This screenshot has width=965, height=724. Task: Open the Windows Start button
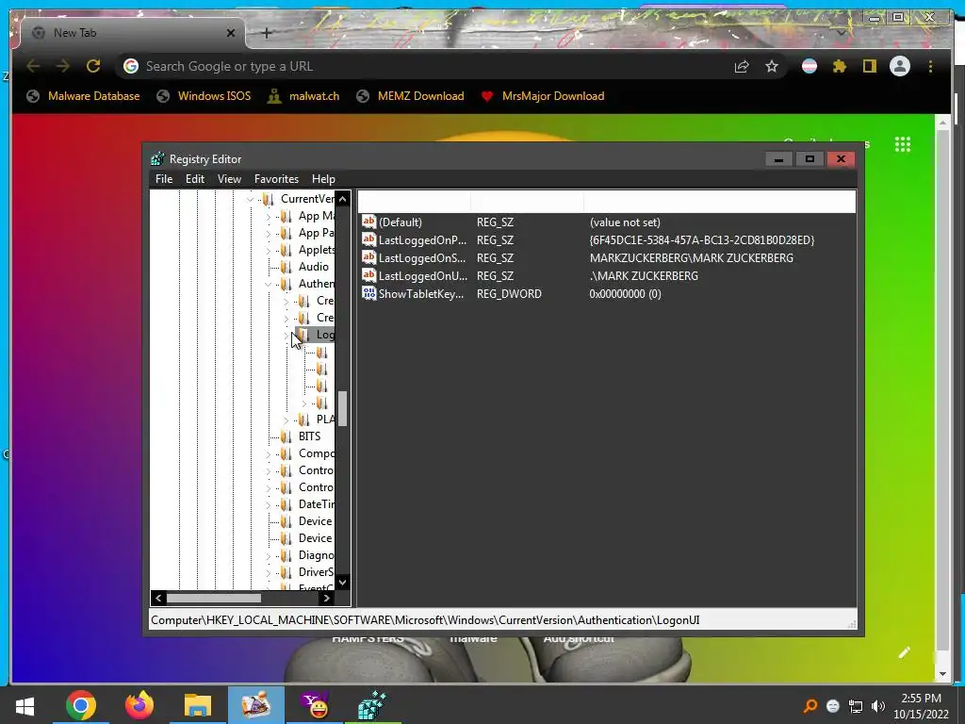tap(25, 705)
